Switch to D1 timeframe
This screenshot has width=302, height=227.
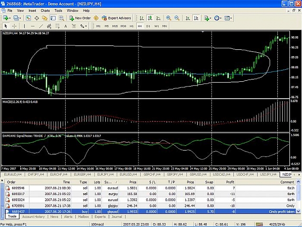[x=148, y=26]
